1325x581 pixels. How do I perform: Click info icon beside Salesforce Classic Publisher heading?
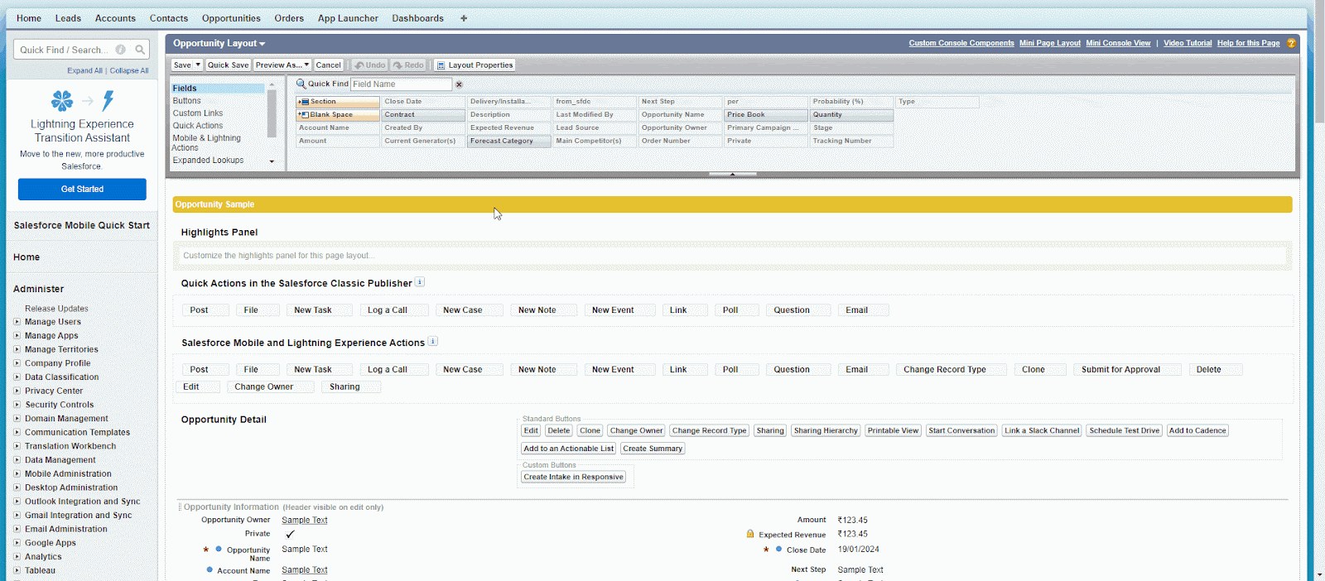coord(420,282)
